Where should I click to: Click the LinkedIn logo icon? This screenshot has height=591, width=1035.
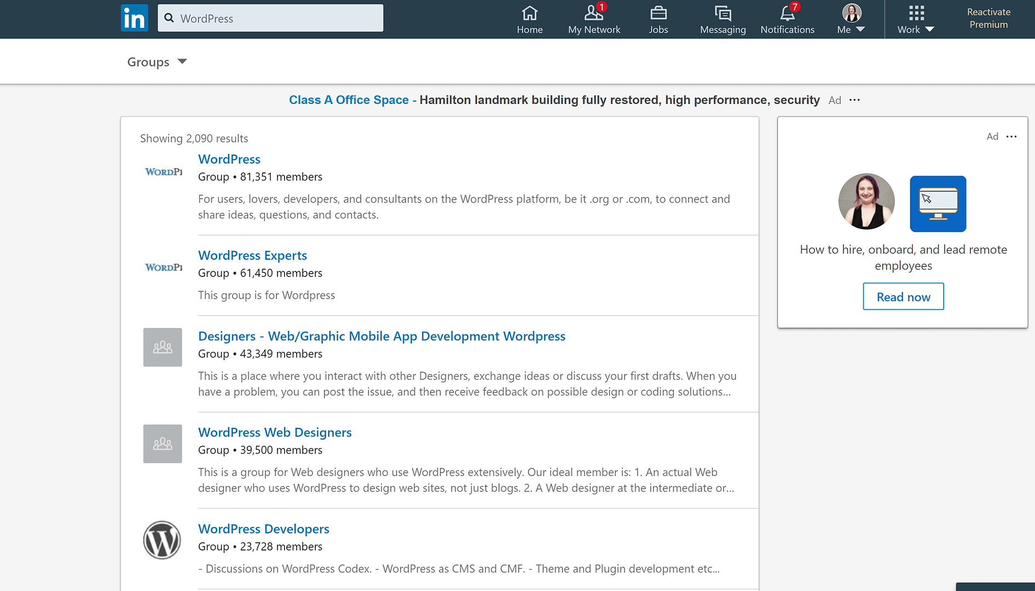pos(135,18)
